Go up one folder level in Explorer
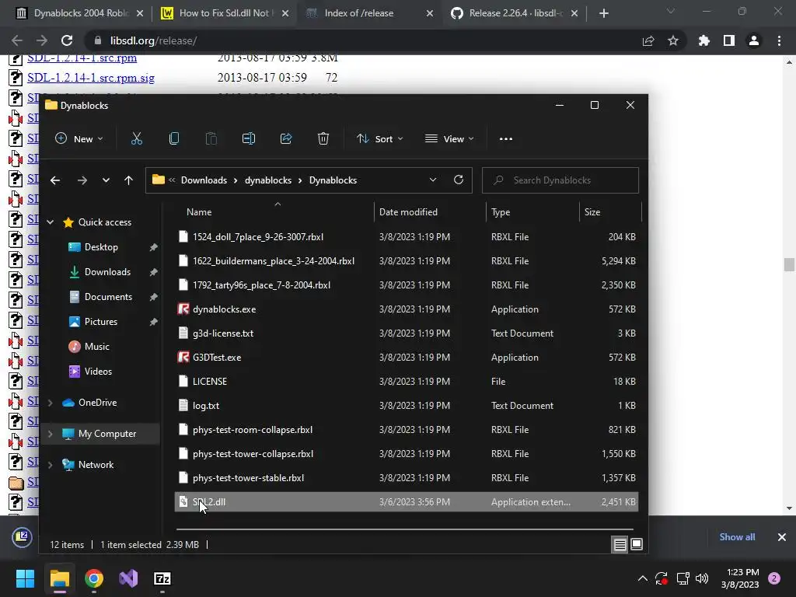The height and width of the screenshot is (597, 796). (128, 180)
